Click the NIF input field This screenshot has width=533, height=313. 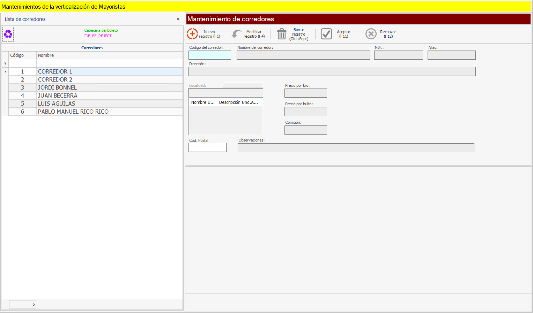click(x=399, y=55)
